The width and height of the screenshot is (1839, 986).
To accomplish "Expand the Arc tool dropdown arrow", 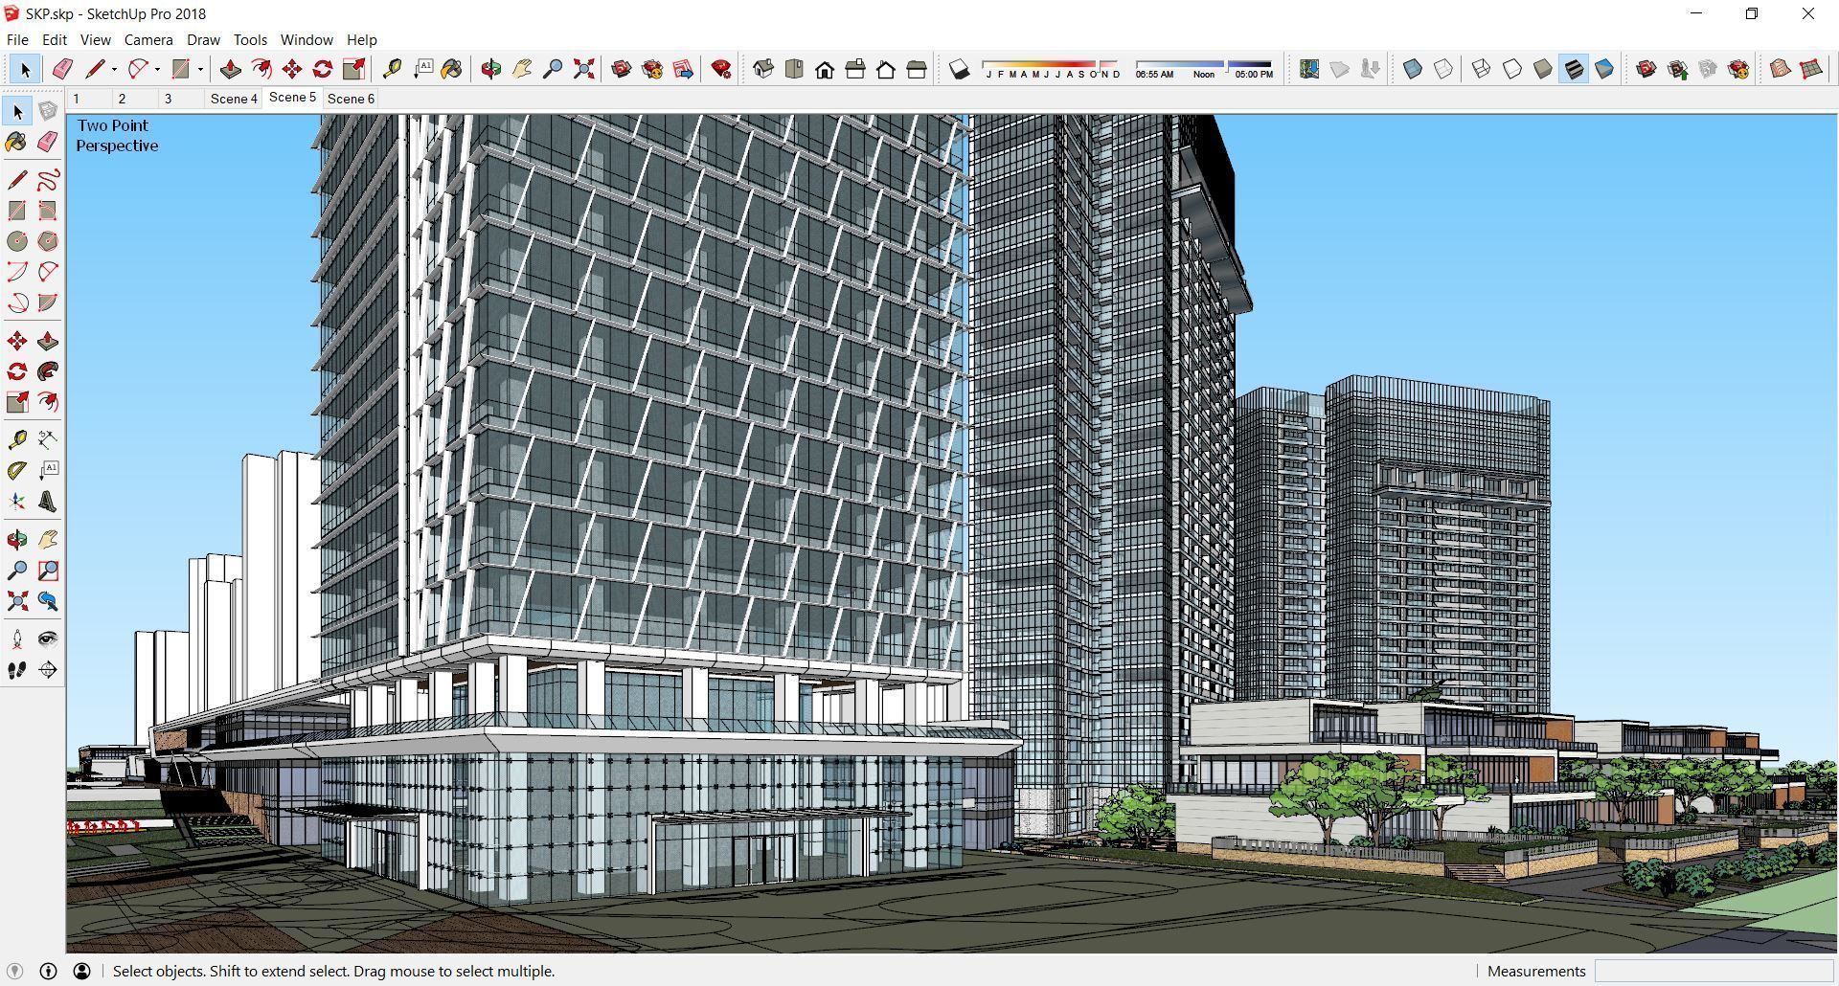I will point(157,69).
